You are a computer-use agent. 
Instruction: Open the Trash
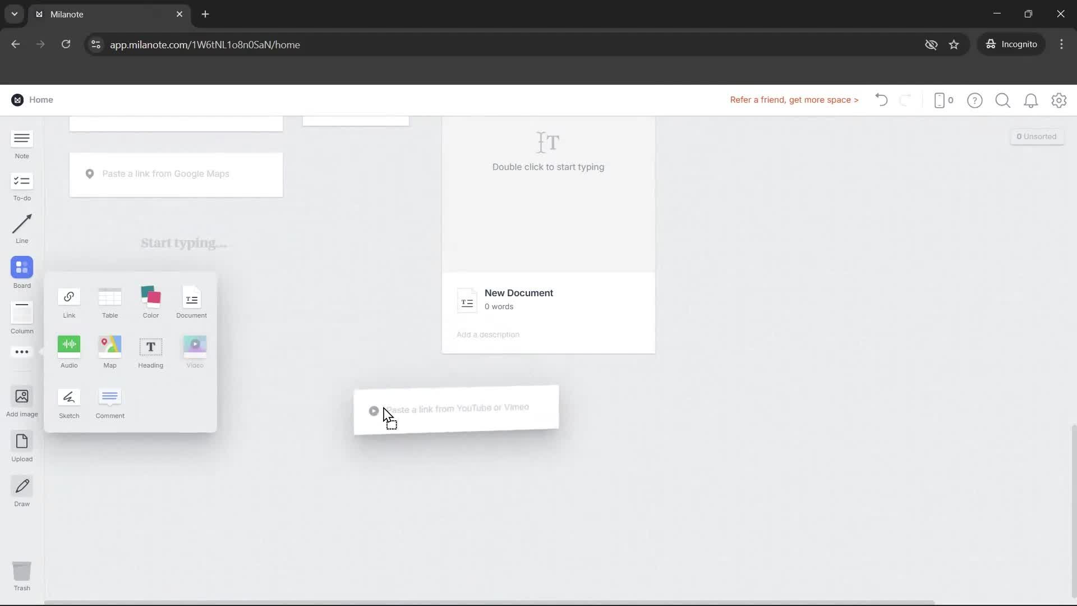21,575
